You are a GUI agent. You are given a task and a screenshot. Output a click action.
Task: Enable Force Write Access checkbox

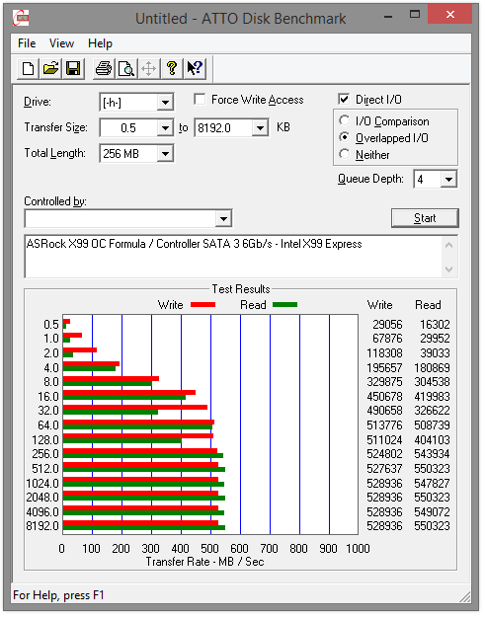pos(200,100)
